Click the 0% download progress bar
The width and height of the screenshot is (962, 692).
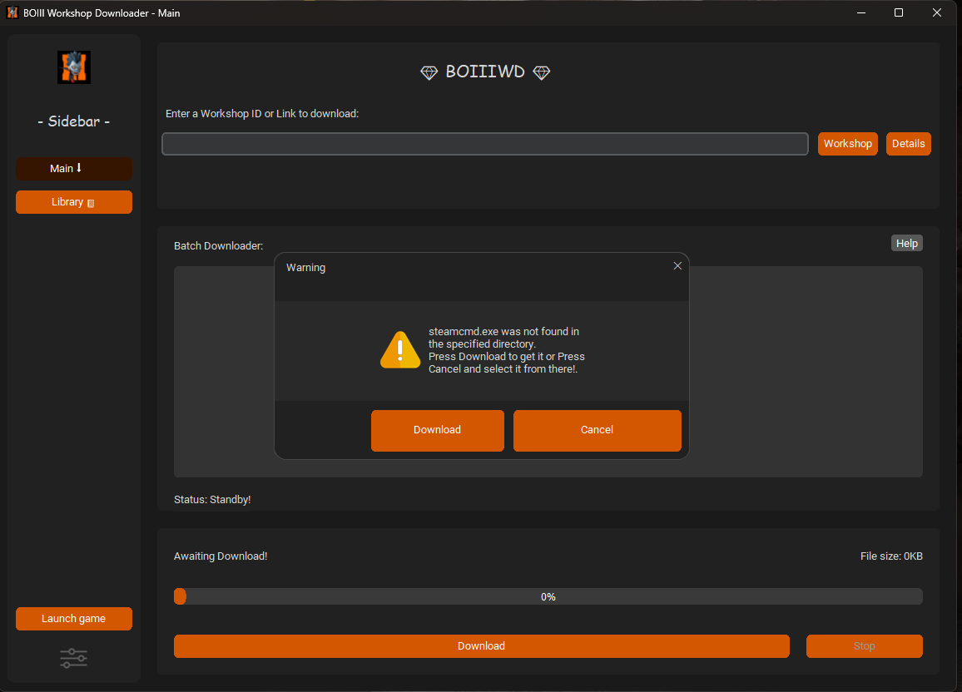point(548,596)
